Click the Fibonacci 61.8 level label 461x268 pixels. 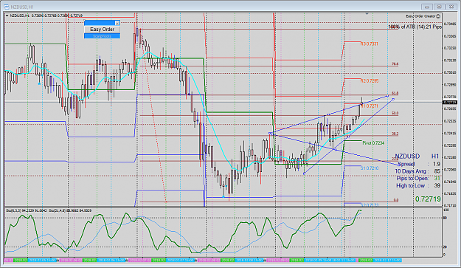pyautogui.click(x=395, y=93)
